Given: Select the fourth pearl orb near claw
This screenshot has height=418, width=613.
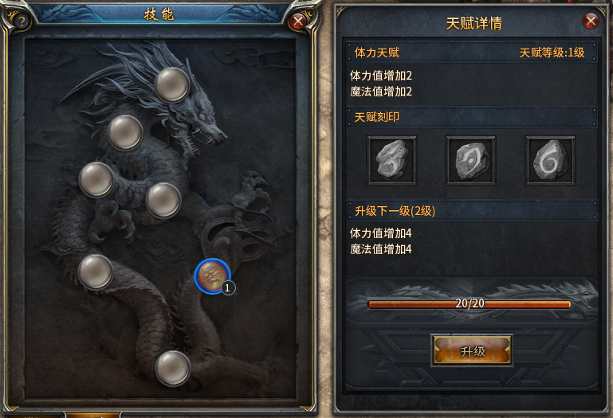Looking at the screenshot, I should coord(163,201).
